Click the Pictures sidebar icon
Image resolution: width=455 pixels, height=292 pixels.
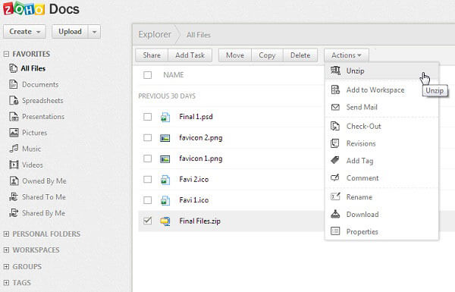pos(14,133)
